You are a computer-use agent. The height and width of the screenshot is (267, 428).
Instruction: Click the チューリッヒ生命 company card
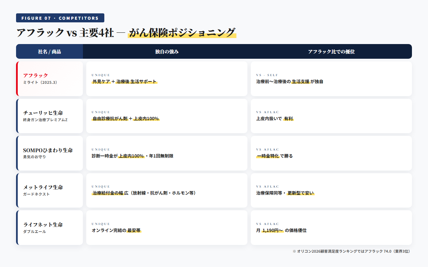[x=49, y=116]
